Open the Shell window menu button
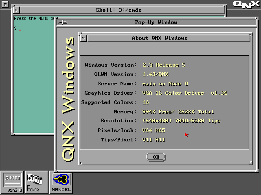This screenshot has height=195, width=261. coord(16,10)
